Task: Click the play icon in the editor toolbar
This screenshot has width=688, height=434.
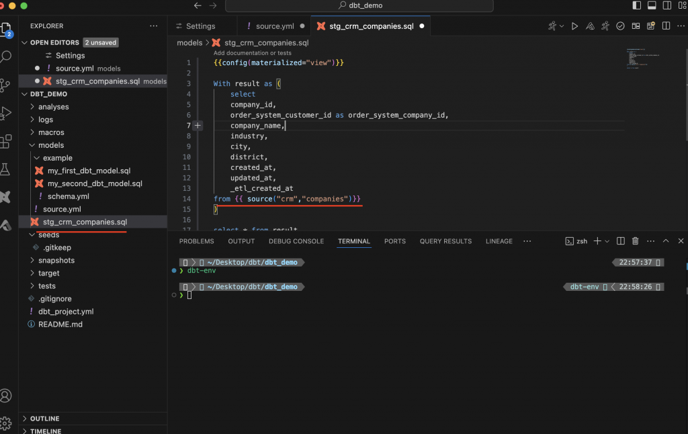Action: tap(574, 26)
